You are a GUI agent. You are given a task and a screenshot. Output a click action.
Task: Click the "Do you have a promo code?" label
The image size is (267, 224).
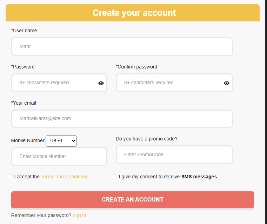pyautogui.click(x=147, y=139)
